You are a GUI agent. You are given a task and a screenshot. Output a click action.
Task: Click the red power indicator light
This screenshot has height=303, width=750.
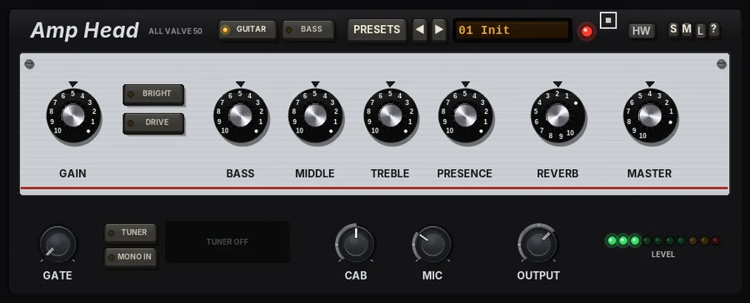click(587, 32)
